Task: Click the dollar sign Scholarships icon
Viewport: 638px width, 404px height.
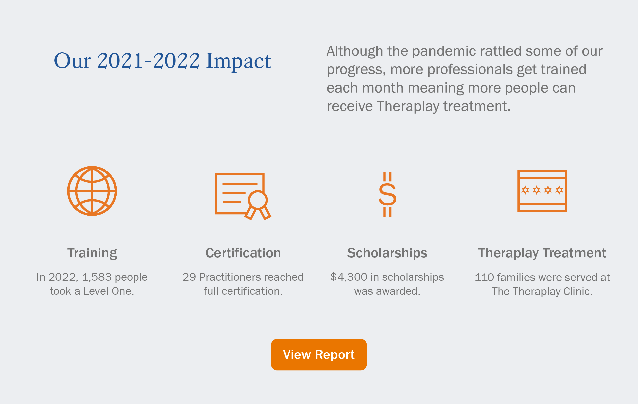Action: click(x=387, y=194)
